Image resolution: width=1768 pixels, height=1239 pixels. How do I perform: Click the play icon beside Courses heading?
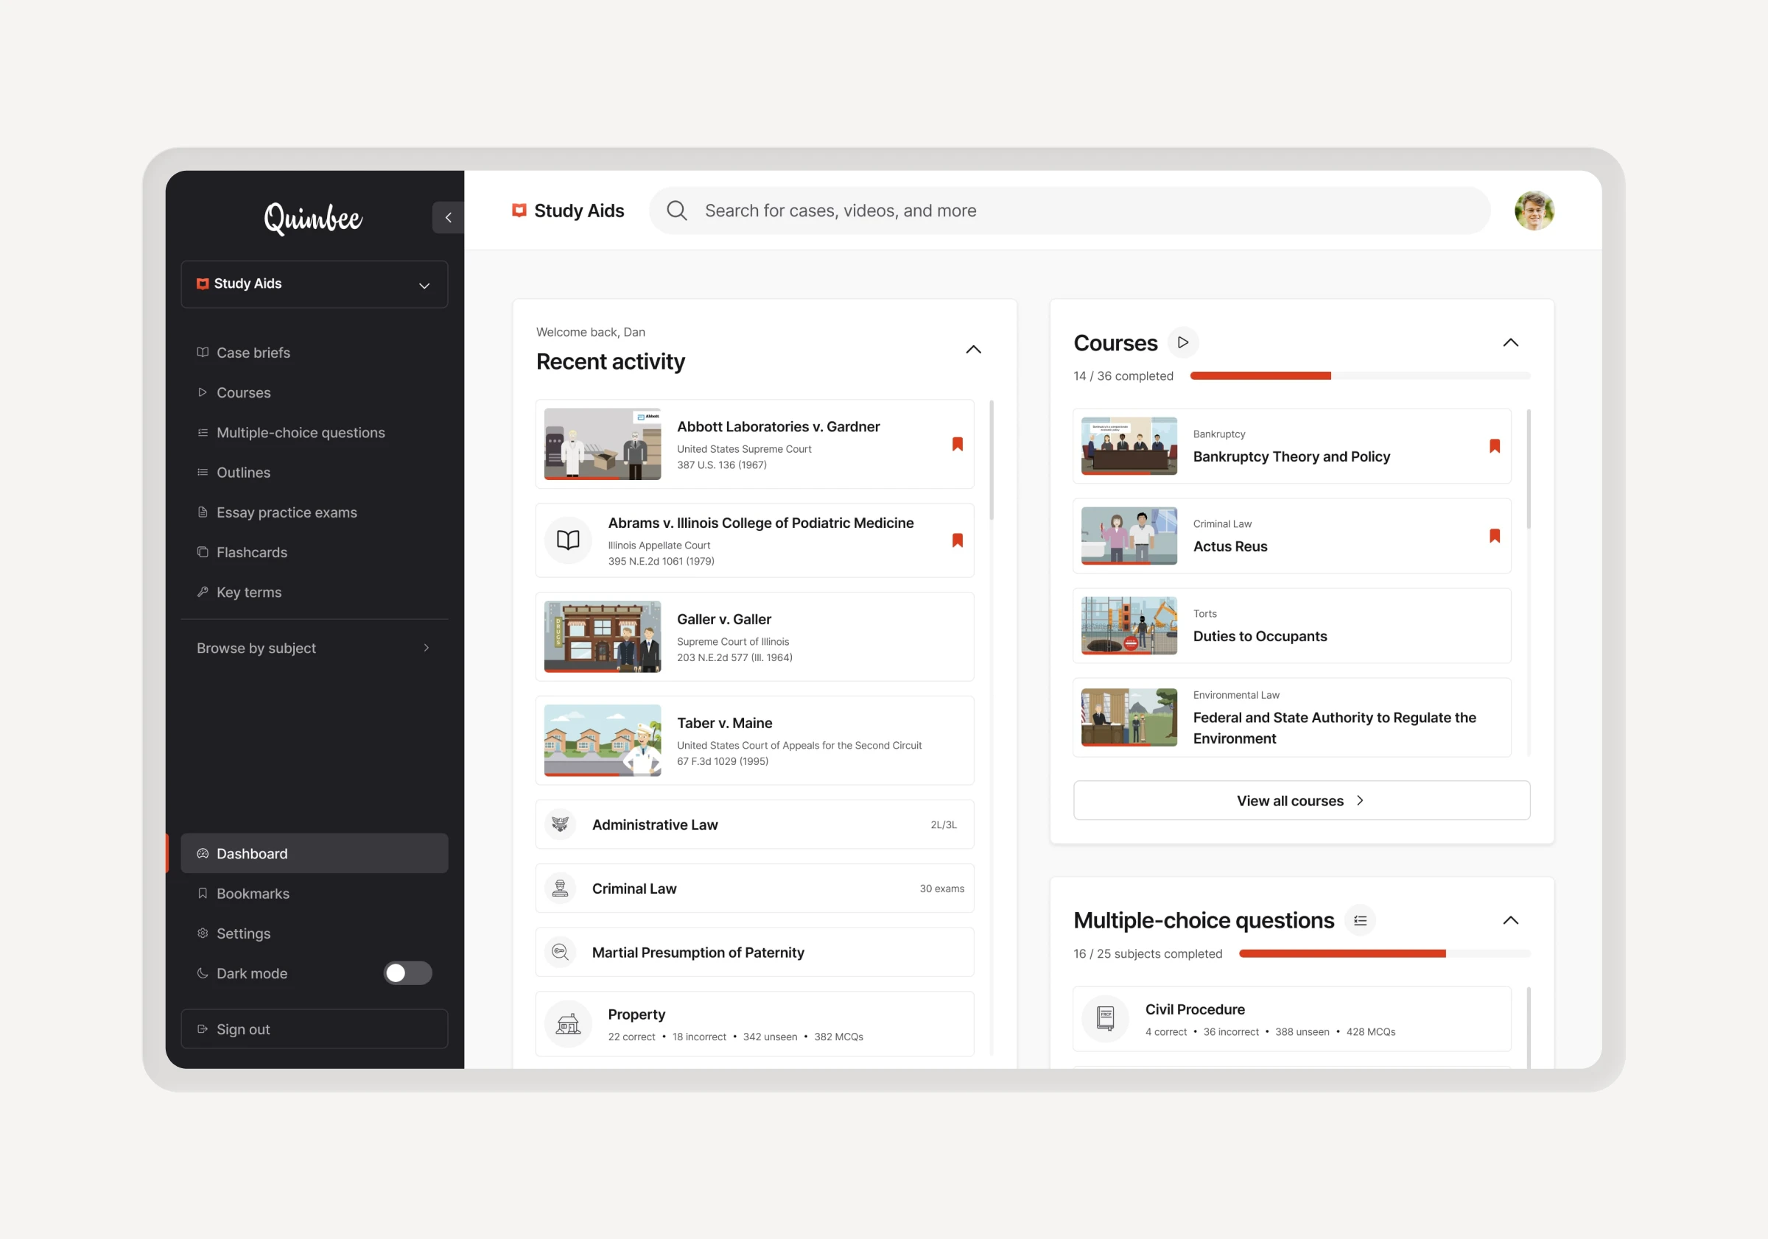[x=1183, y=342]
